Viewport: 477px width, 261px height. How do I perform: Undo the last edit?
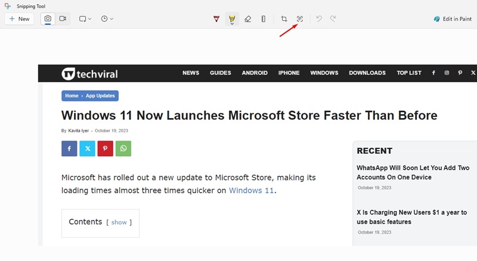pyautogui.click(x=319, y=19)
